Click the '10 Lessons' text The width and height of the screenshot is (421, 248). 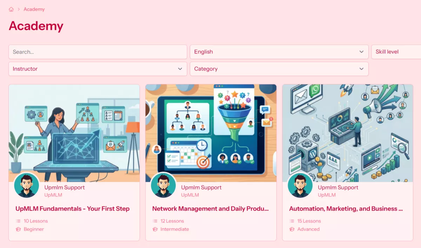(x=36, y=221)
